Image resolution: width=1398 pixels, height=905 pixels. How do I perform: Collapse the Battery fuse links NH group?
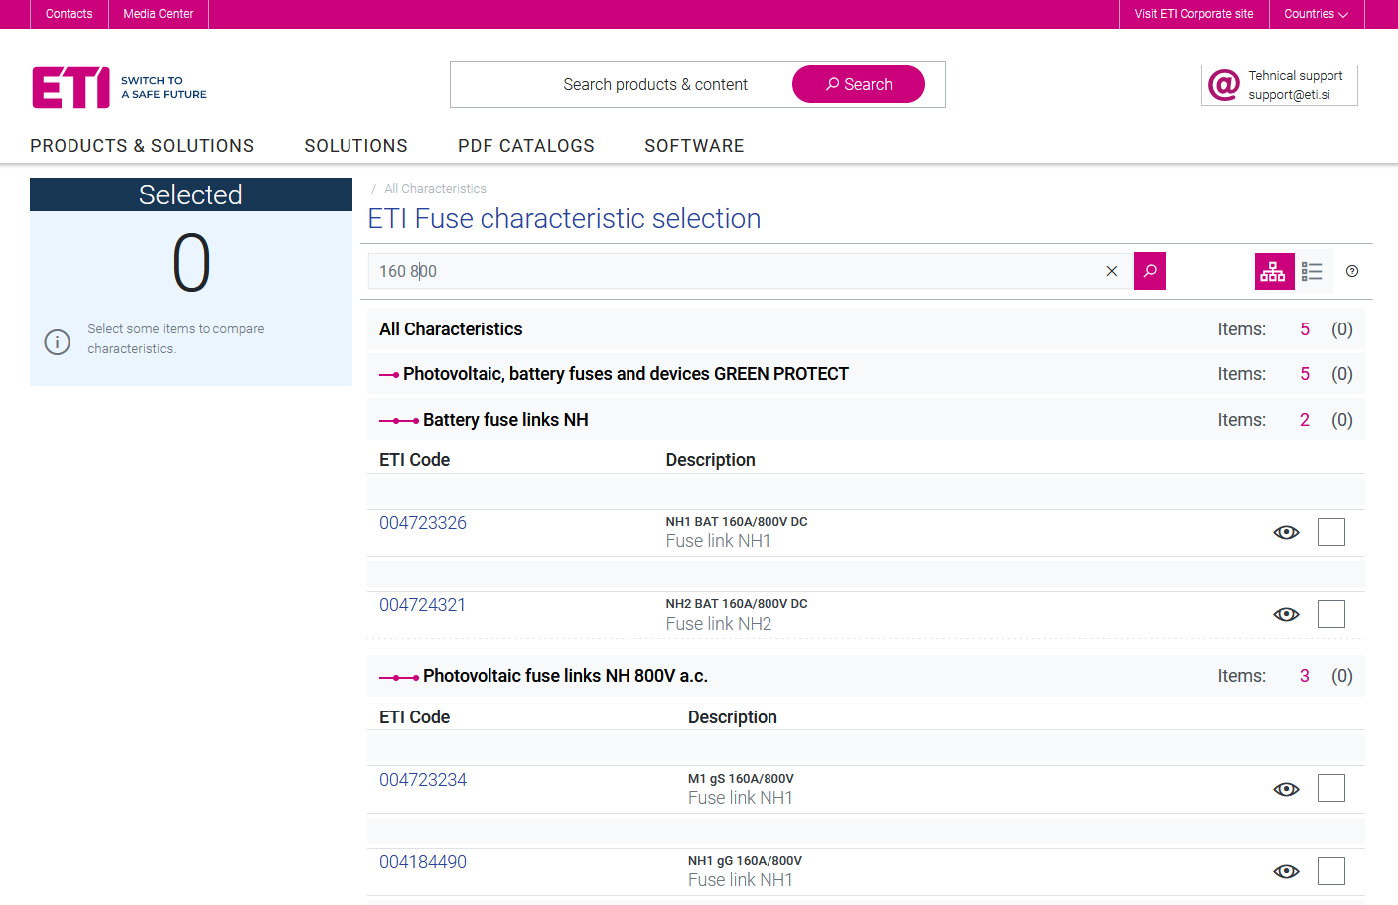point(399,421)
